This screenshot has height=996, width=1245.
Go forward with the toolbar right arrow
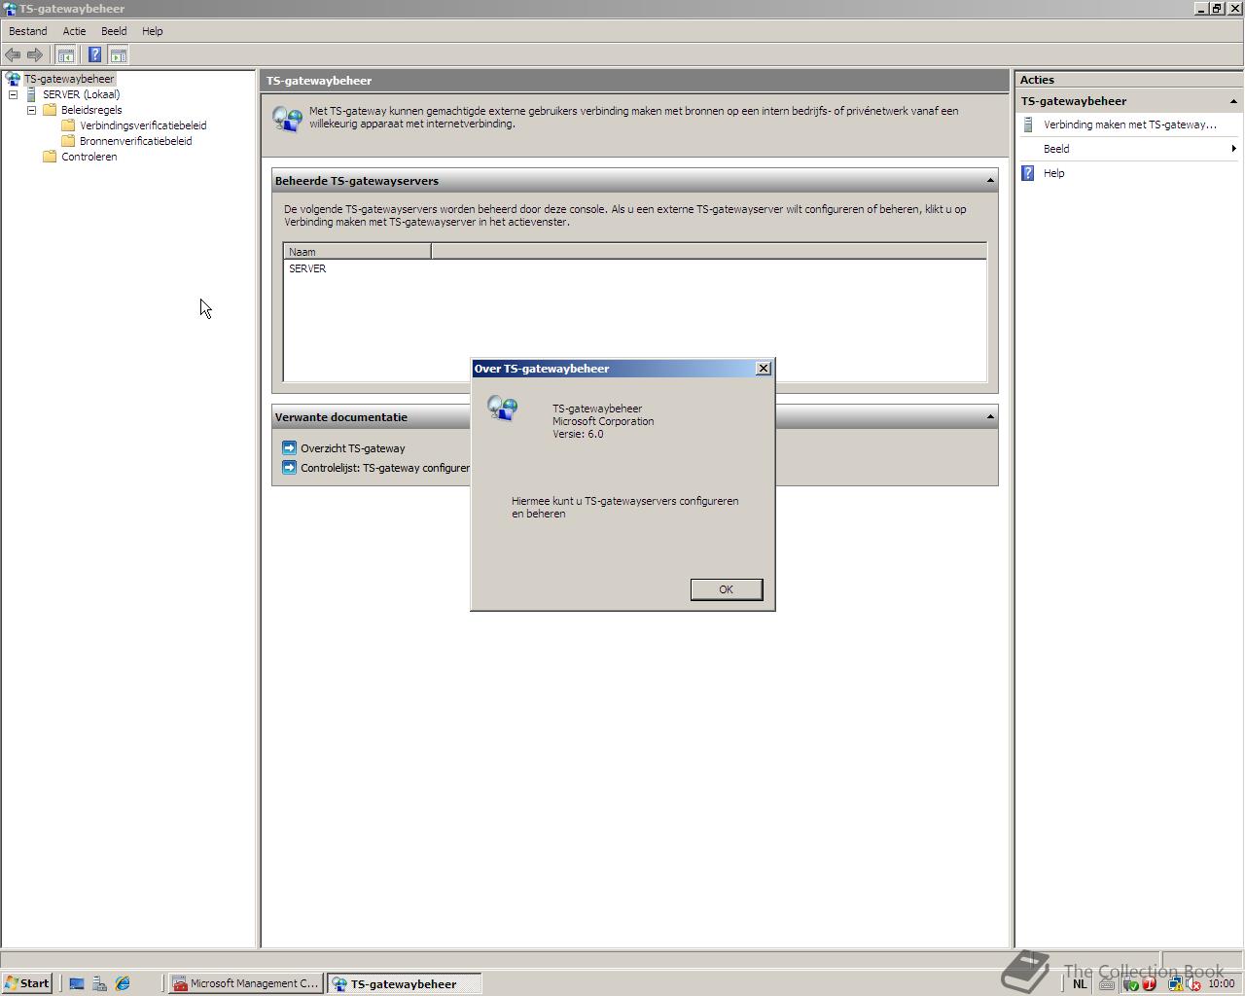pyautogui.click(x=35, y=55)
